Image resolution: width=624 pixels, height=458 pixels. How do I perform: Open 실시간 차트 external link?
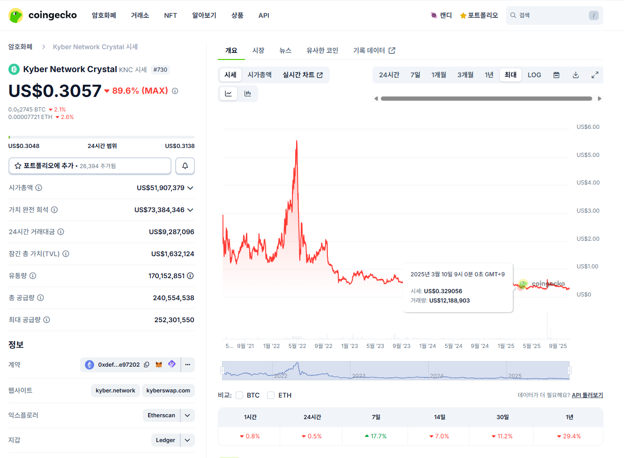(x=303, y=75)
